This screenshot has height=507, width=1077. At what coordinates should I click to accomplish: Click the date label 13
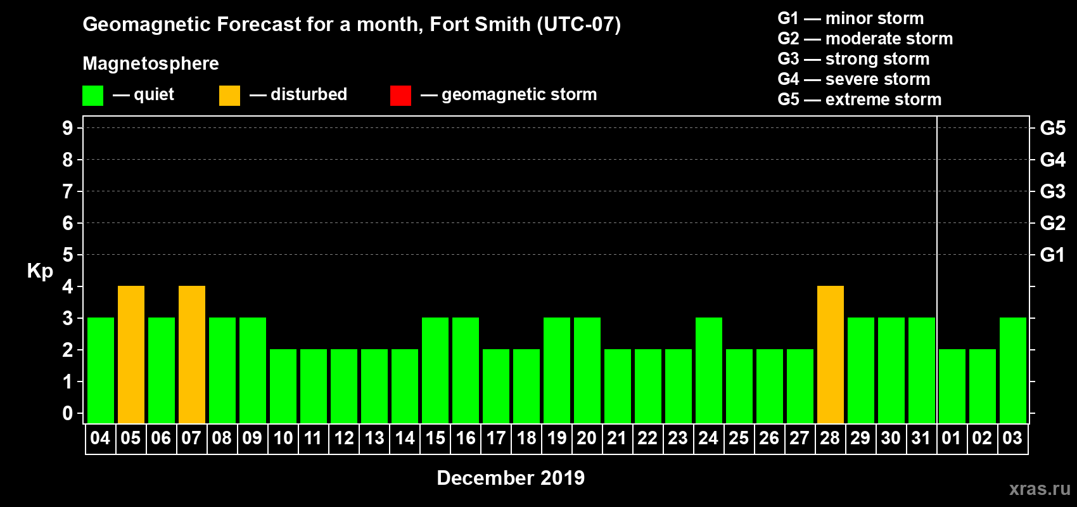tap(374, 438)
